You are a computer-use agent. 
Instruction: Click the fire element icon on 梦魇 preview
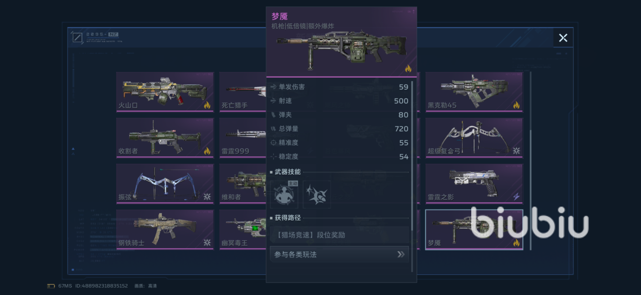tap(408, 68)
